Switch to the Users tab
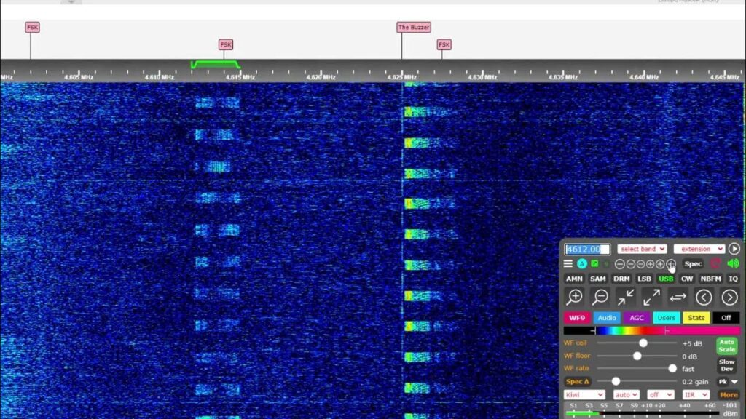Viewport: 746px width, 419px height. pyautogui.click(x=666, y=318)
